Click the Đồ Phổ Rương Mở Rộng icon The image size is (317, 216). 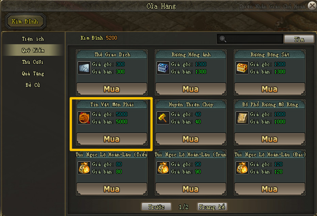point(242,118)
